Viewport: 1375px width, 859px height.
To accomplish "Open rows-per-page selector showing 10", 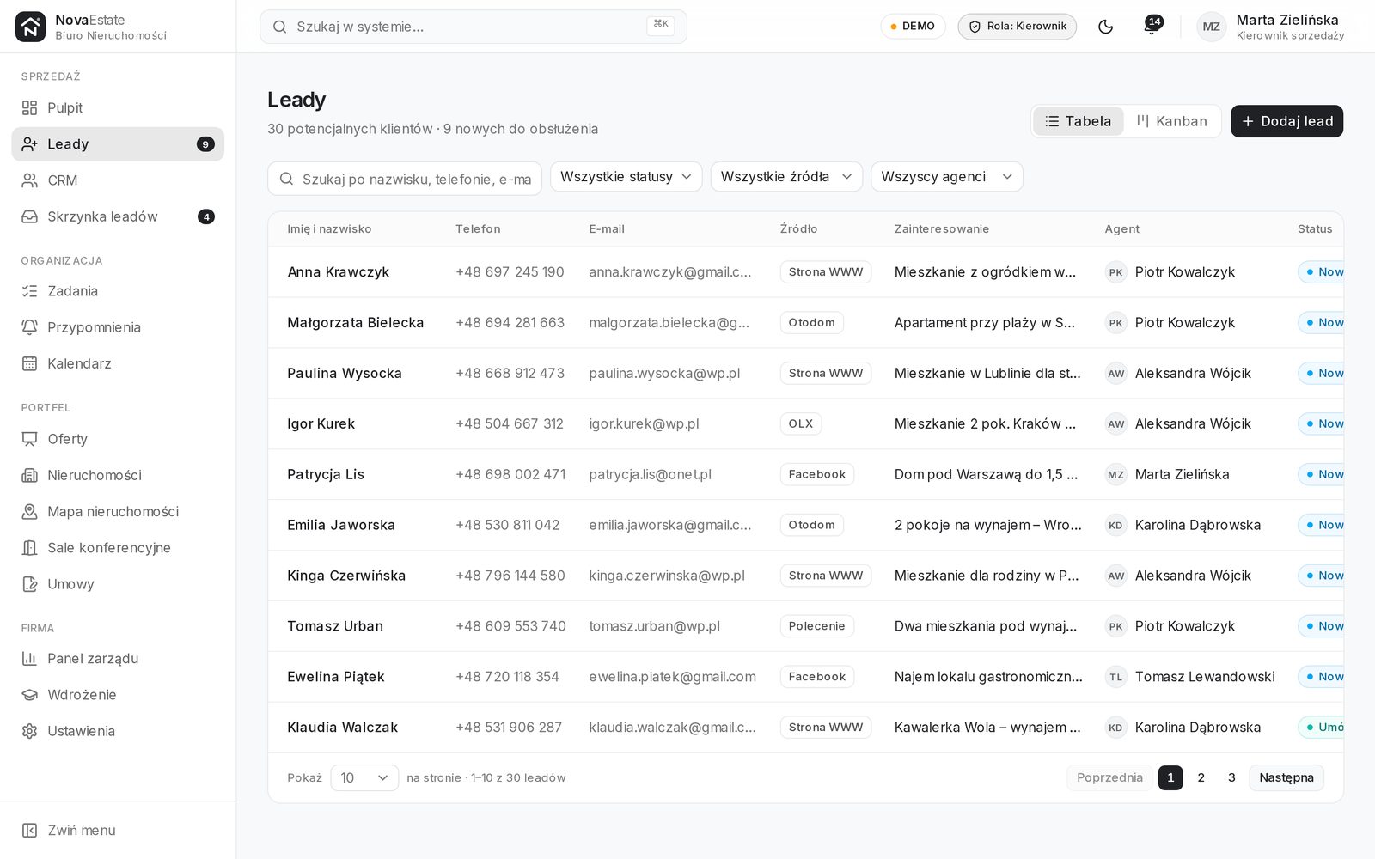I will point(364,778).
